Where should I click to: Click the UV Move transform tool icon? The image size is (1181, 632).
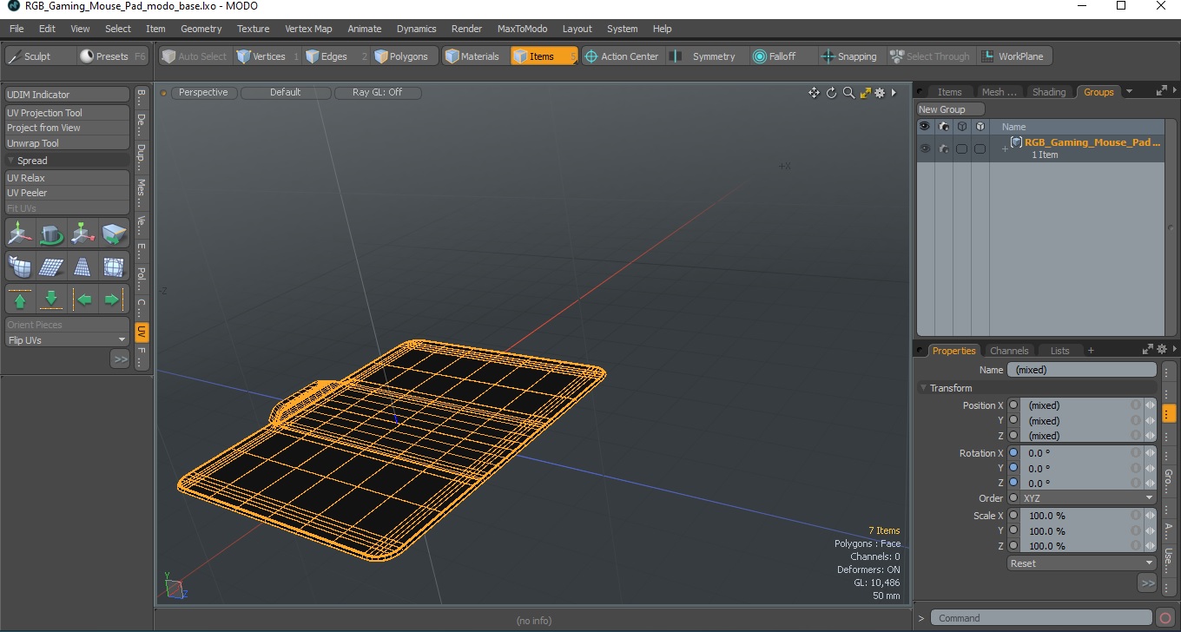pyautogui.click(x=20, y=233)
